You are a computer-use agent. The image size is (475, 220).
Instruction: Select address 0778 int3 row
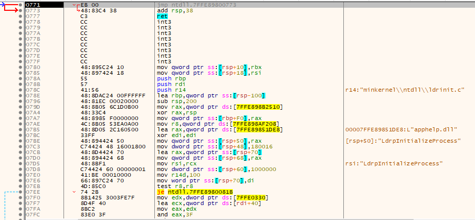[x=32, y=22]
